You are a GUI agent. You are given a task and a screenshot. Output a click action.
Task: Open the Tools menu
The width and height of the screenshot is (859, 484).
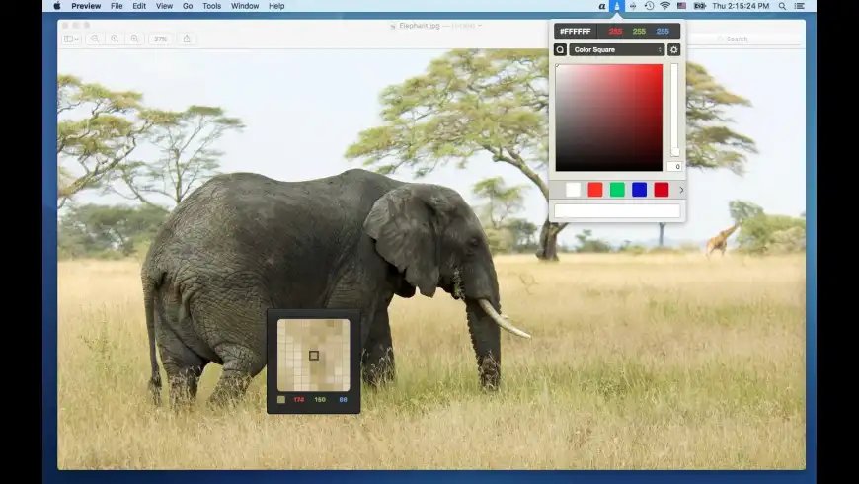[211, 6]
